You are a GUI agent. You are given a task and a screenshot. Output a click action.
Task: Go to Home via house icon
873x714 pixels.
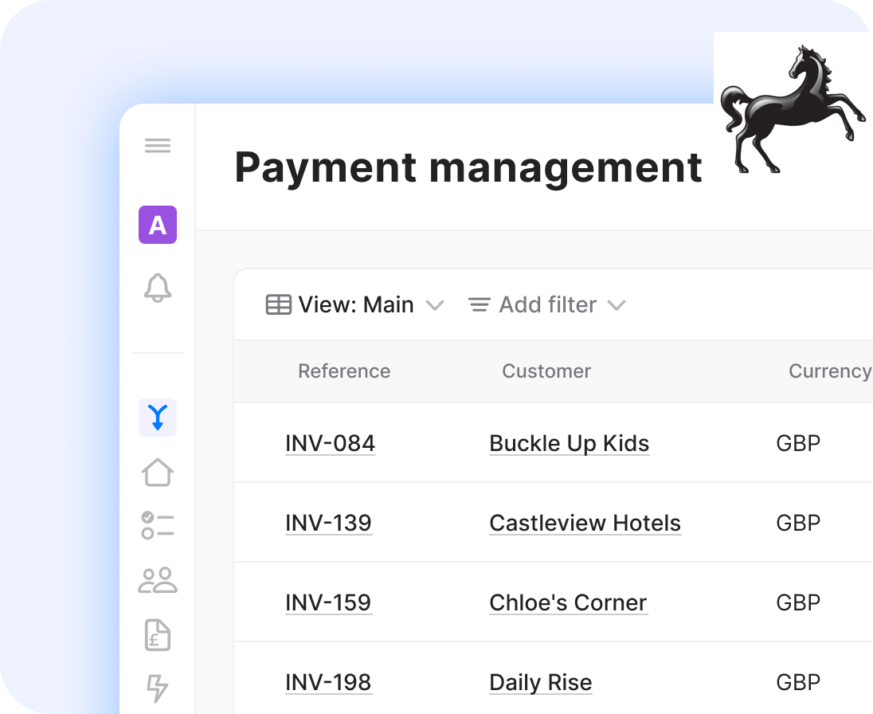tap(158, 472)
